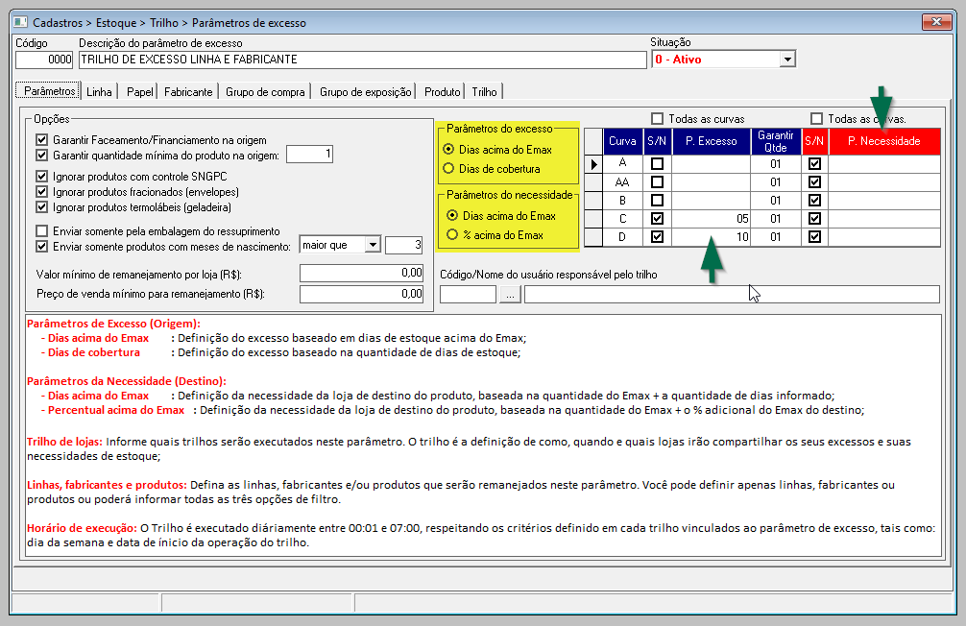Viewport: 966px width, 626px height.
Task: Go to the Trilho tab
Action: coord(484,92)
